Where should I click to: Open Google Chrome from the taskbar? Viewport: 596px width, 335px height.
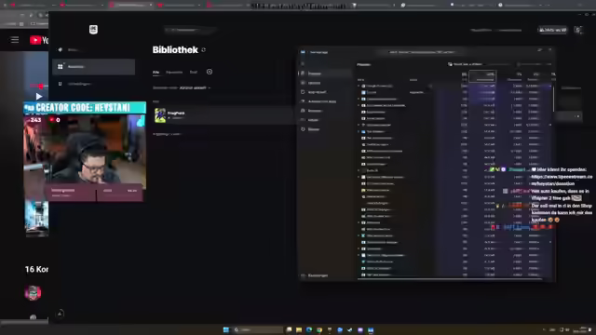coord(319,329)
